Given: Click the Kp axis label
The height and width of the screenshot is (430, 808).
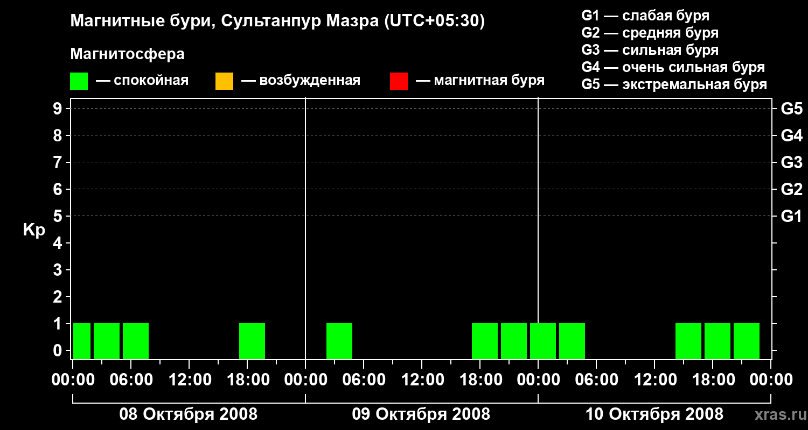Looking at the screenshot, I should 34,230.
